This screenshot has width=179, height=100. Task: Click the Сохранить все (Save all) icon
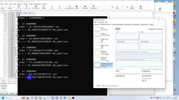(27, 7)
